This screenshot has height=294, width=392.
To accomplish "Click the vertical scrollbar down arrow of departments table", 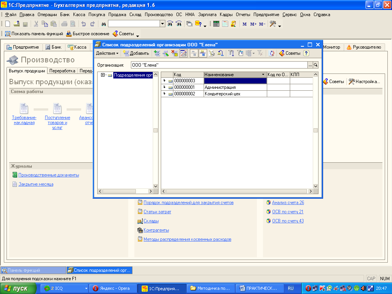I will tap(315, 186).
